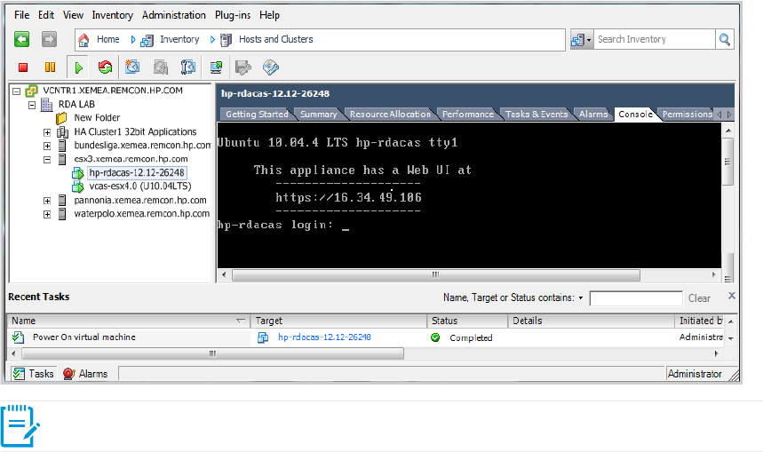This screenshot has width=763, height=452.
Task: Click the green Power On play icon
Action: pyautogui.click(x=79, y=67)
